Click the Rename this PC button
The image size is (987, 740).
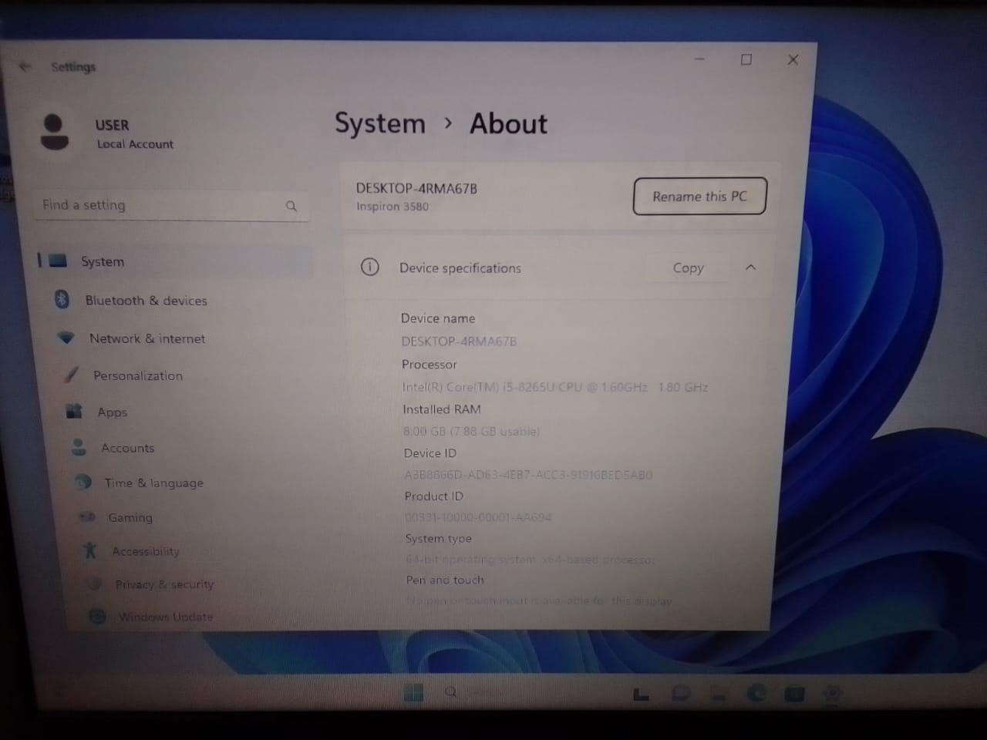(x=699, y=197)
